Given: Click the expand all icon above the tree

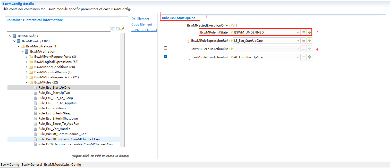Looking at the screenshot, I should click(x=118, y=29).
